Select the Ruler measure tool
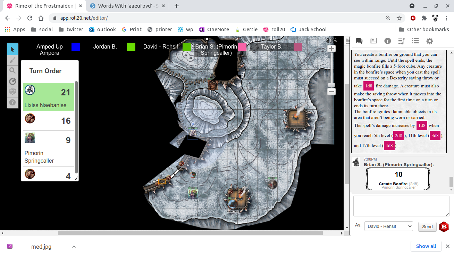 coord(12,81)
